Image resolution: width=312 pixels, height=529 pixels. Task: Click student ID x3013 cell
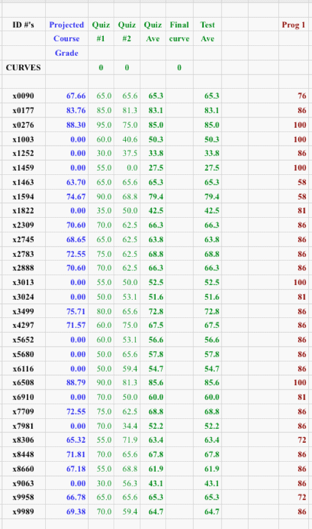(x=23, y=283)
